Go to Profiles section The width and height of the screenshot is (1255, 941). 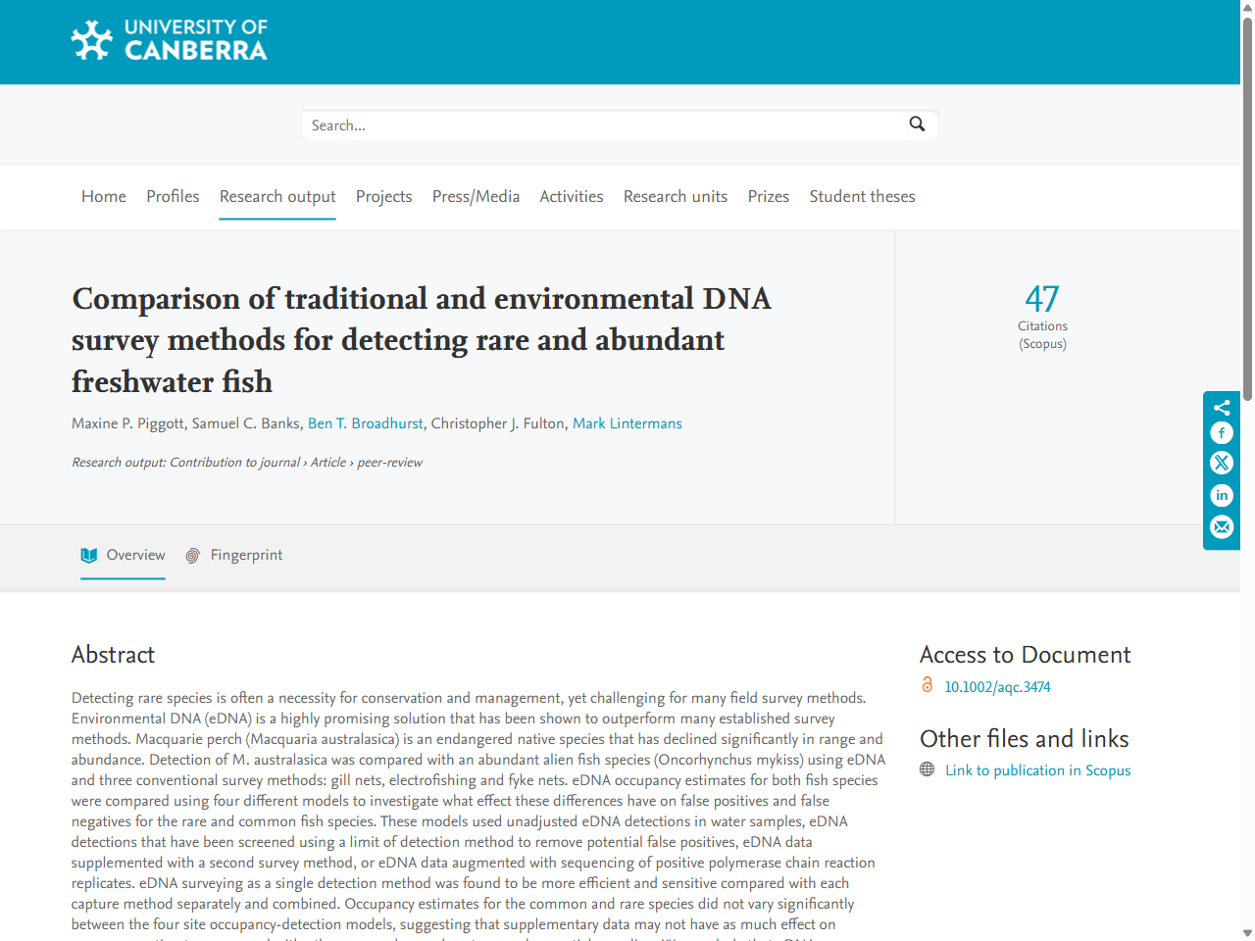tap(173, 196)
